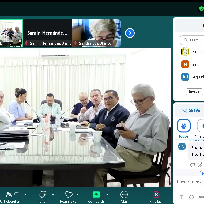Select Sandra Luz Blanco video thumbnail
This screenshot has height=204, width=204.
(96, 33)
